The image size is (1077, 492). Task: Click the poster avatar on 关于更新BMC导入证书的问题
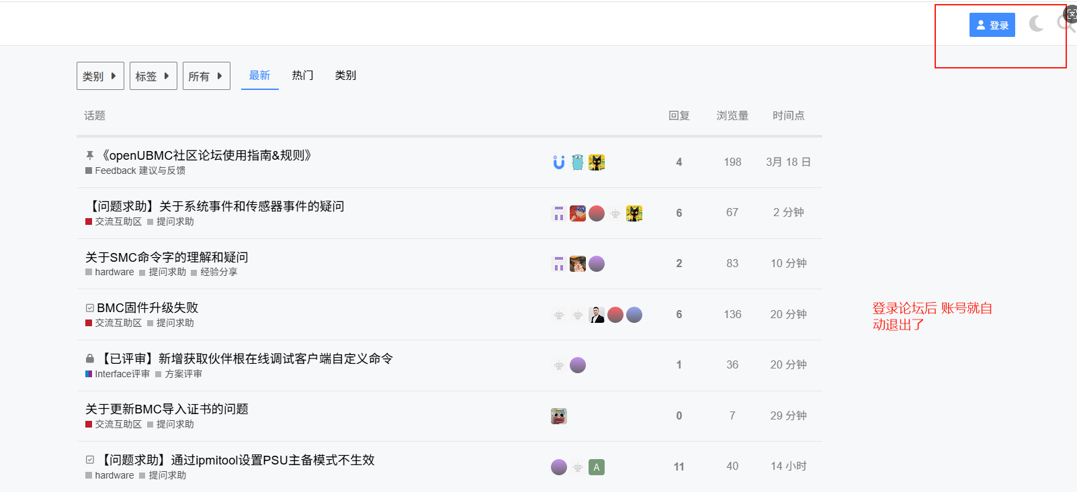tap(558, 416)
